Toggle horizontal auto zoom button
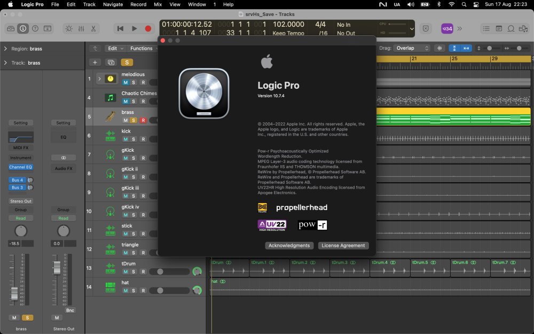Image resolution: width=534 pixels, height=334 pixels. point(466,49)
